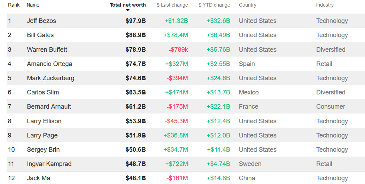Open Amancio Ortega's profile
This screenshot has width=365, height=184.
click(x=49, y=64)
